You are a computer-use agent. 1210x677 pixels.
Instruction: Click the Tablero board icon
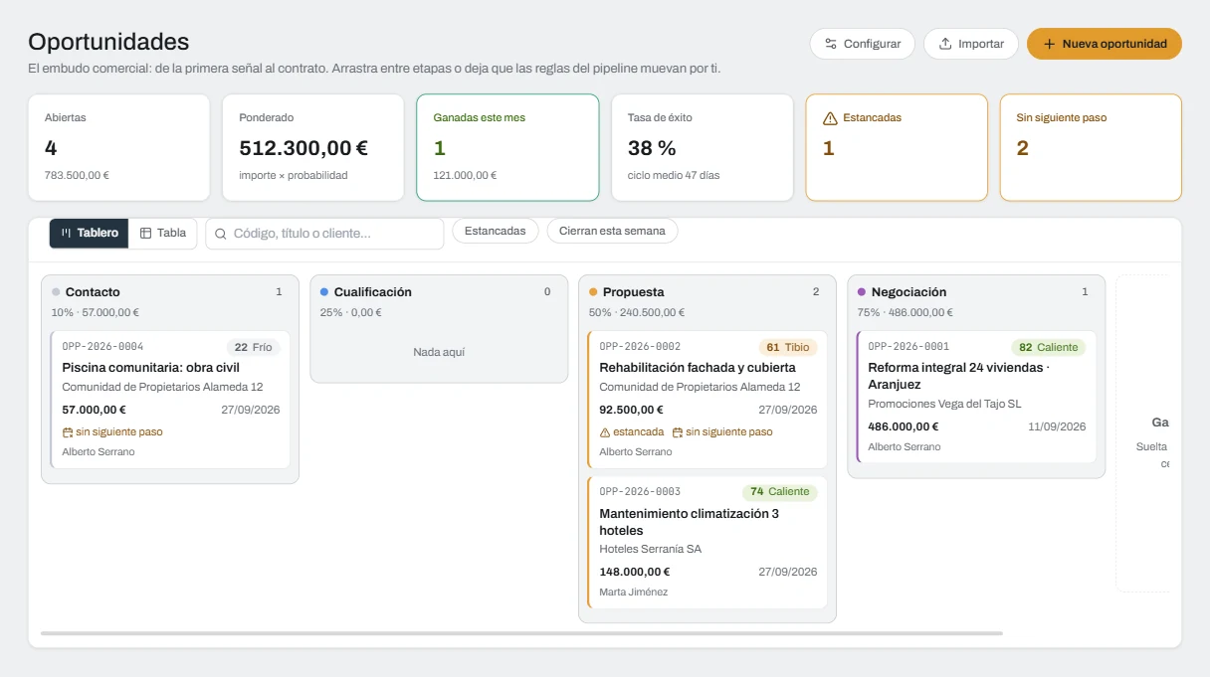(66, 233)
